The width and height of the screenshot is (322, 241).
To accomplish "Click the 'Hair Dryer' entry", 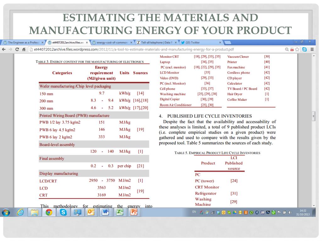I will point(235,94).
